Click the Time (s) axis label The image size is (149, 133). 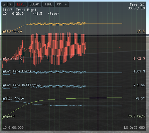tap(137, 4)
